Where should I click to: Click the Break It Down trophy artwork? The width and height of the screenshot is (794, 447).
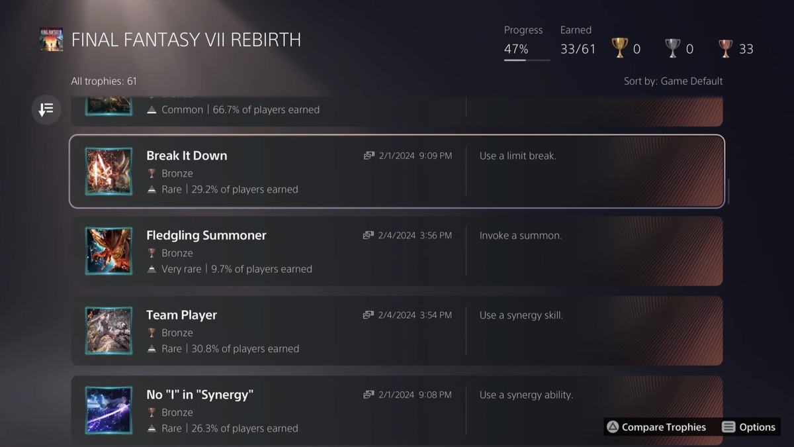click(109, 172)
